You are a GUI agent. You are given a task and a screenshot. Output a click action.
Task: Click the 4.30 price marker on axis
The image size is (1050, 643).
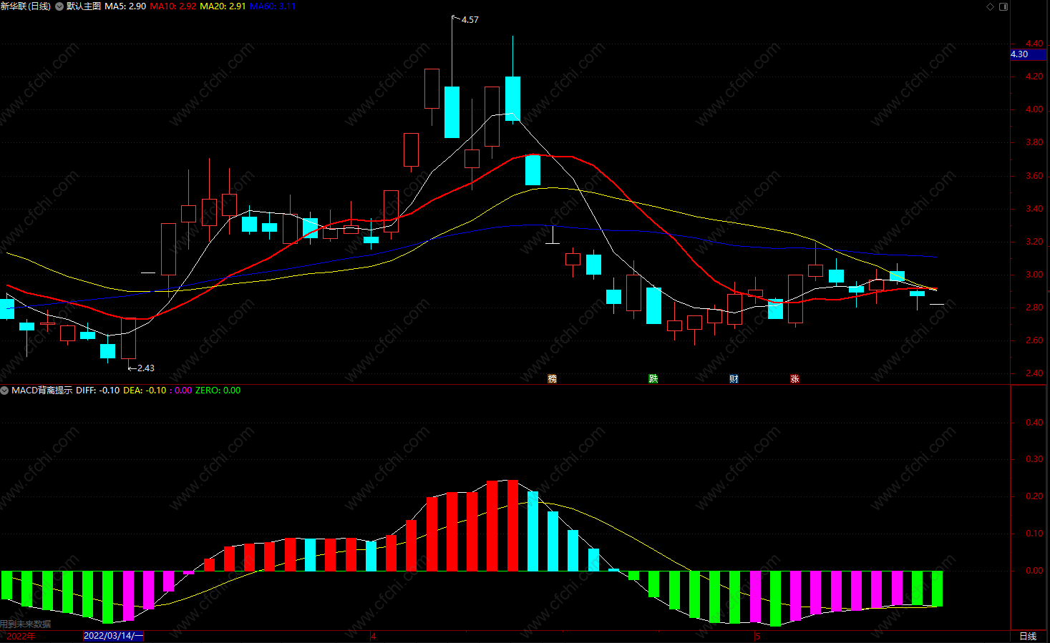[1029, 54]
